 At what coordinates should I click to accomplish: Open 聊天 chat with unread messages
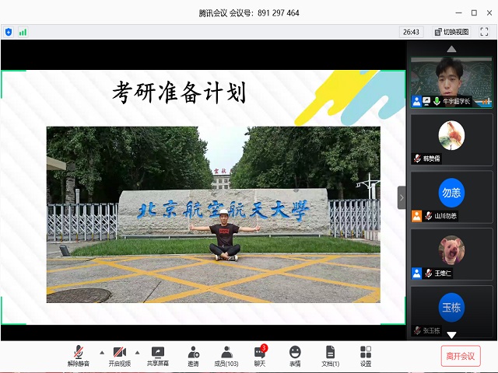pos(261,356)
